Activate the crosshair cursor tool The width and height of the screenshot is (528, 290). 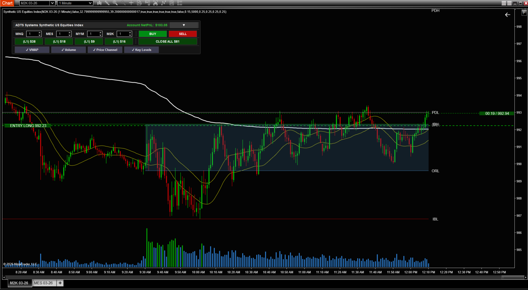click(x=131, y=3)
